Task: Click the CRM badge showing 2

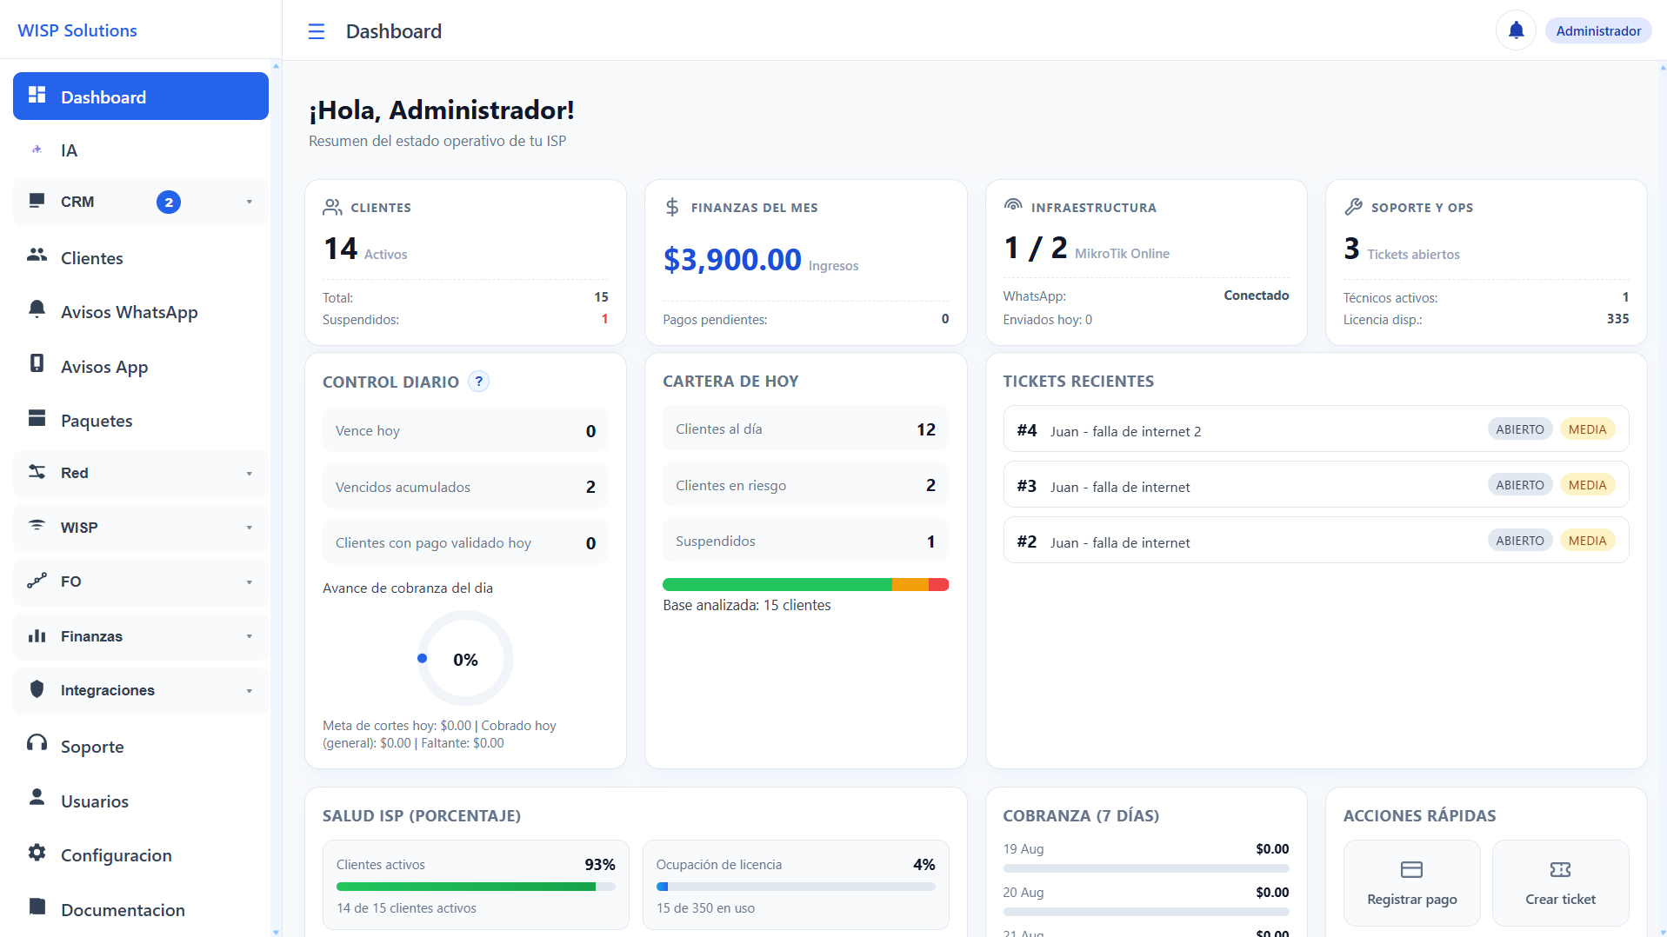Action: 169,202
